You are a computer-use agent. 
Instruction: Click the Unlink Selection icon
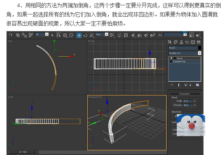pyautogui.click(x=24, y=35)
